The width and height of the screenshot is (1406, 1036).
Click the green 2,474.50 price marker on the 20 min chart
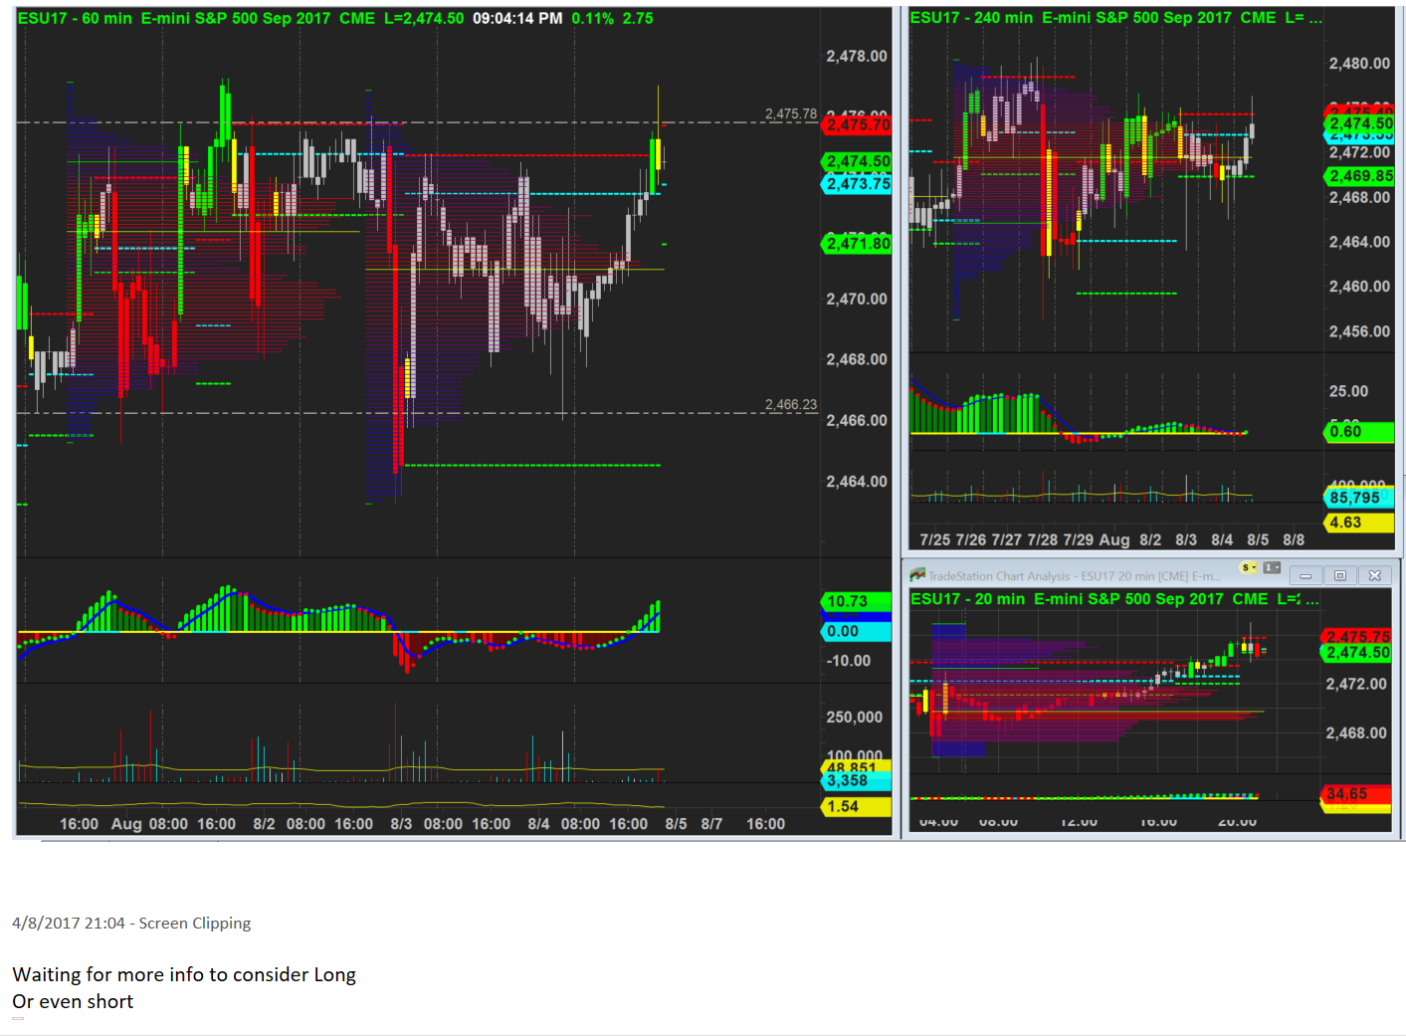click(x=1357, y=653)
